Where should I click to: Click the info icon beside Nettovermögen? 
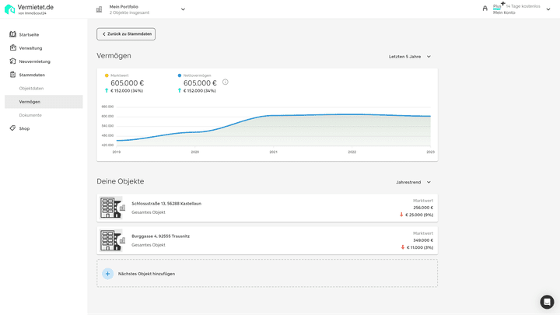(226, 82)
